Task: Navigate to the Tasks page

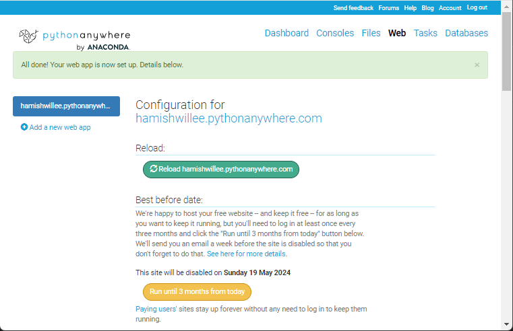Action: (x=425, y=33)
